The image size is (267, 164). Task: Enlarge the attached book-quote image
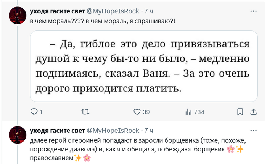tap(143, 66)
